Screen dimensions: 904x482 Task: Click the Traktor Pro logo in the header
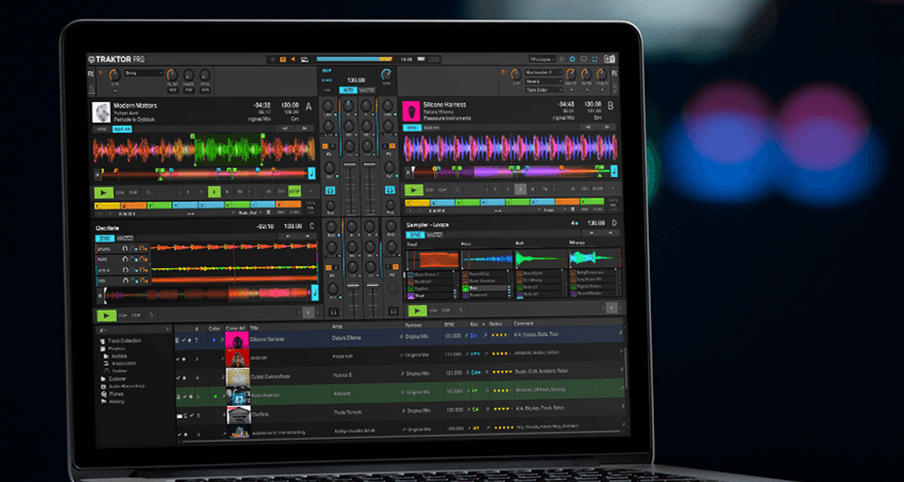116,59
